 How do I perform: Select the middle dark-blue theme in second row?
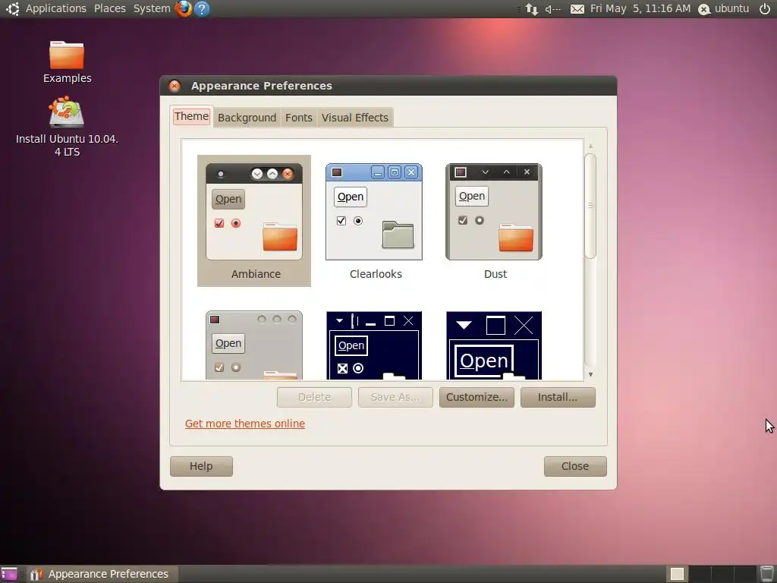(x=374, y=345)
